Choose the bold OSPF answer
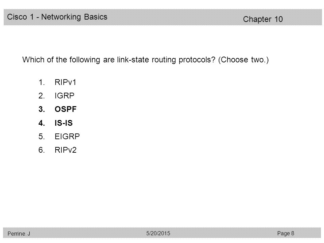 coord(65,109)
